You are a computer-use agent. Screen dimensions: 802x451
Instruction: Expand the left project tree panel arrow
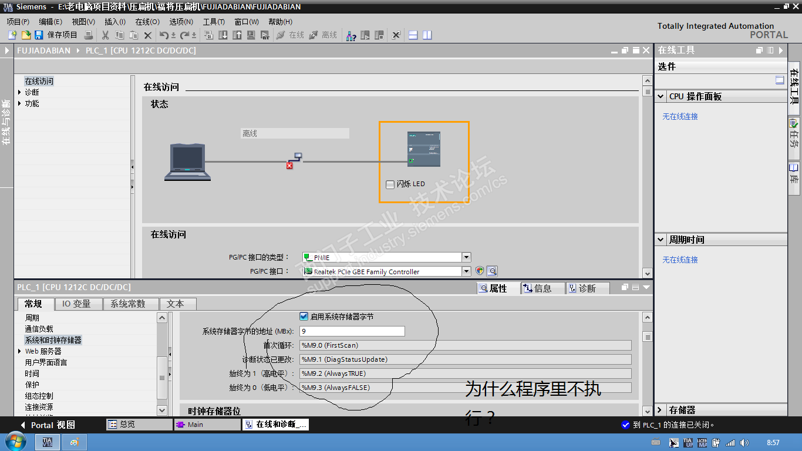click(7, 51)
